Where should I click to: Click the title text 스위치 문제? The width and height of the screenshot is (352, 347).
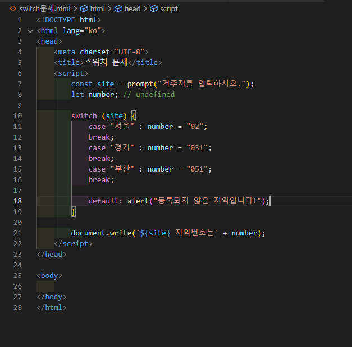click(x=106, y=62)
